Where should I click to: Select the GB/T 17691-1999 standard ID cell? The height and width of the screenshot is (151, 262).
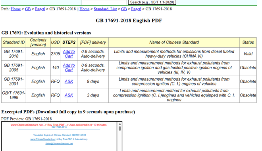(x=14, y=95)
